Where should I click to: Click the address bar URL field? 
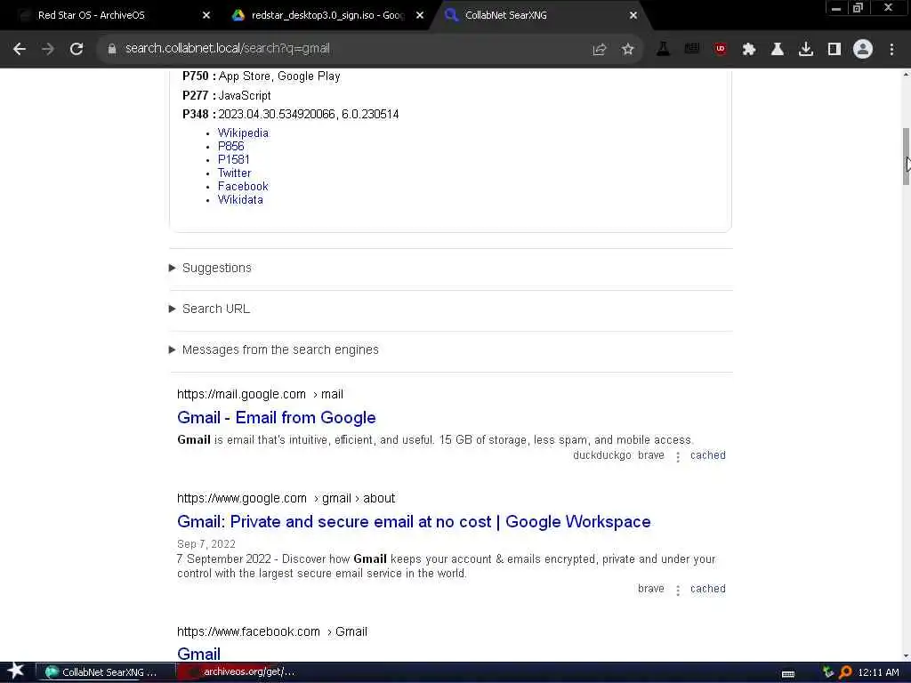coord(349,49)
